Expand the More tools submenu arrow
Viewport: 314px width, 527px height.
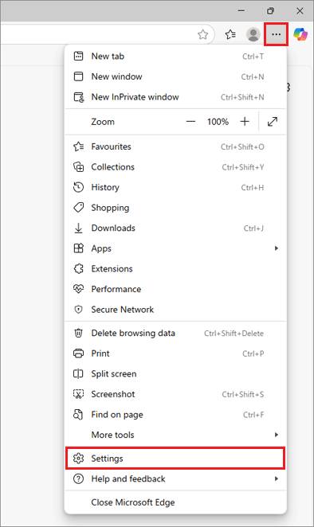pos(277,435)
